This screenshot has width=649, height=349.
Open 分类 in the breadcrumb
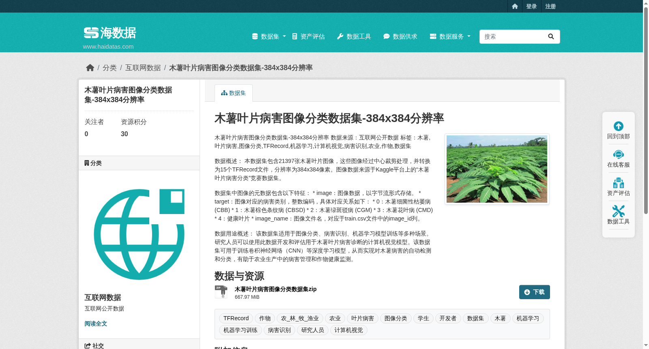110,68
